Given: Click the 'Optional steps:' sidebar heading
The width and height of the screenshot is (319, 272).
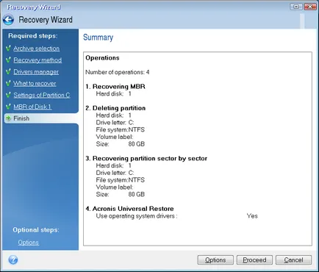Looking at the screenshot, I should 36,230.
